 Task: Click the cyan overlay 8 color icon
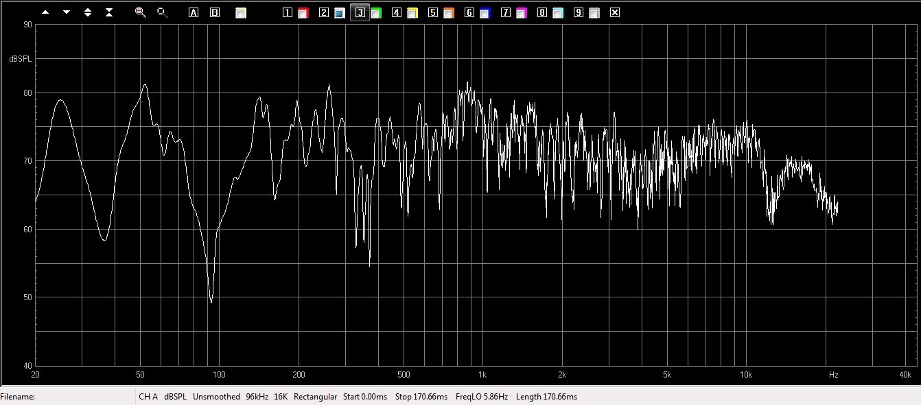pos(557,12)
